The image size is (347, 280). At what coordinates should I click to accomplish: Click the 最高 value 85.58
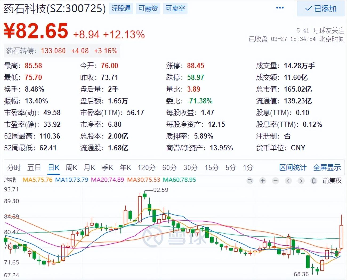click(x=33, y=66)
